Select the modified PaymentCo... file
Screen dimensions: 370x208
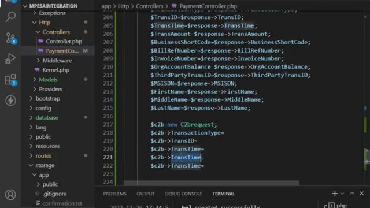coord(62,51)
